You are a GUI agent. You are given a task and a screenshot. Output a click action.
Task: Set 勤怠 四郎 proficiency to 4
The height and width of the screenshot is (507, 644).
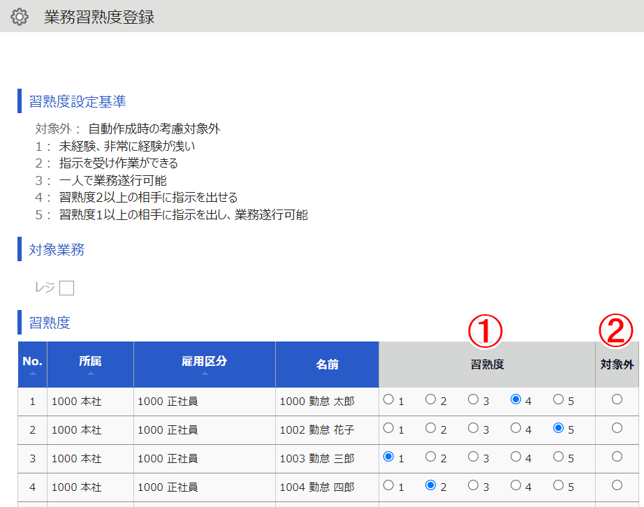click(516, 485)
